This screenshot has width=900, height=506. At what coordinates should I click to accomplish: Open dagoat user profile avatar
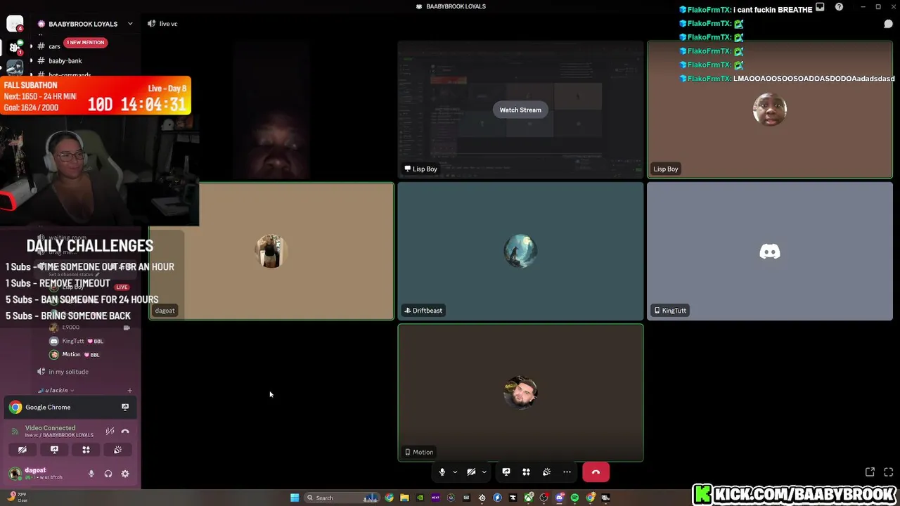point(15,474)
